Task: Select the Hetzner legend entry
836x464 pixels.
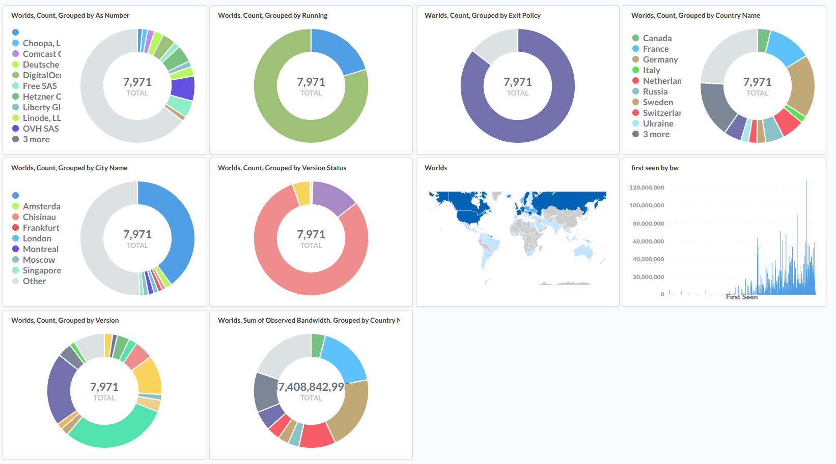Action: coord(37,97)
